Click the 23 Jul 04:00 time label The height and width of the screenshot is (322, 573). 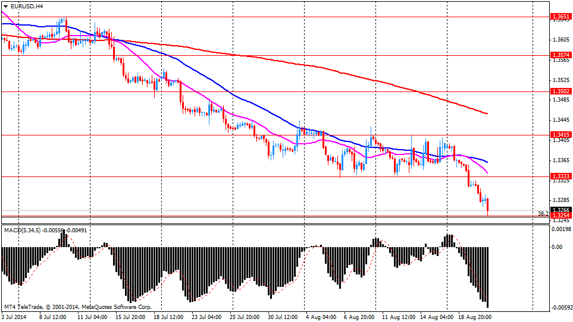point(206,317)
